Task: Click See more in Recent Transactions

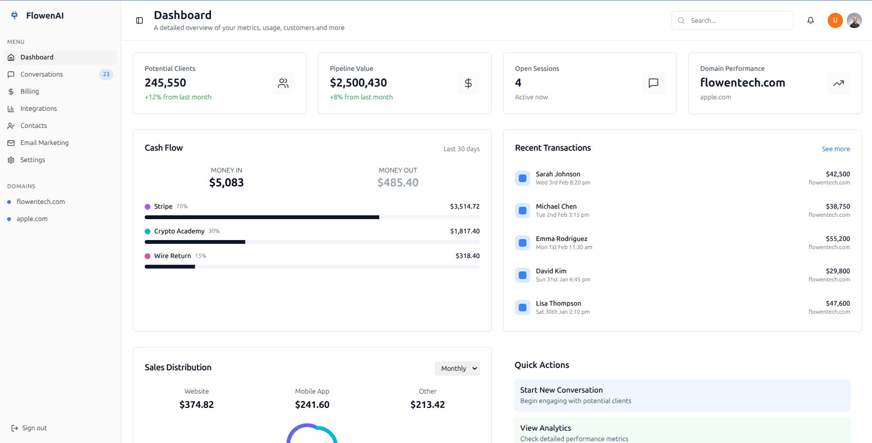Action: pos(835,149)
